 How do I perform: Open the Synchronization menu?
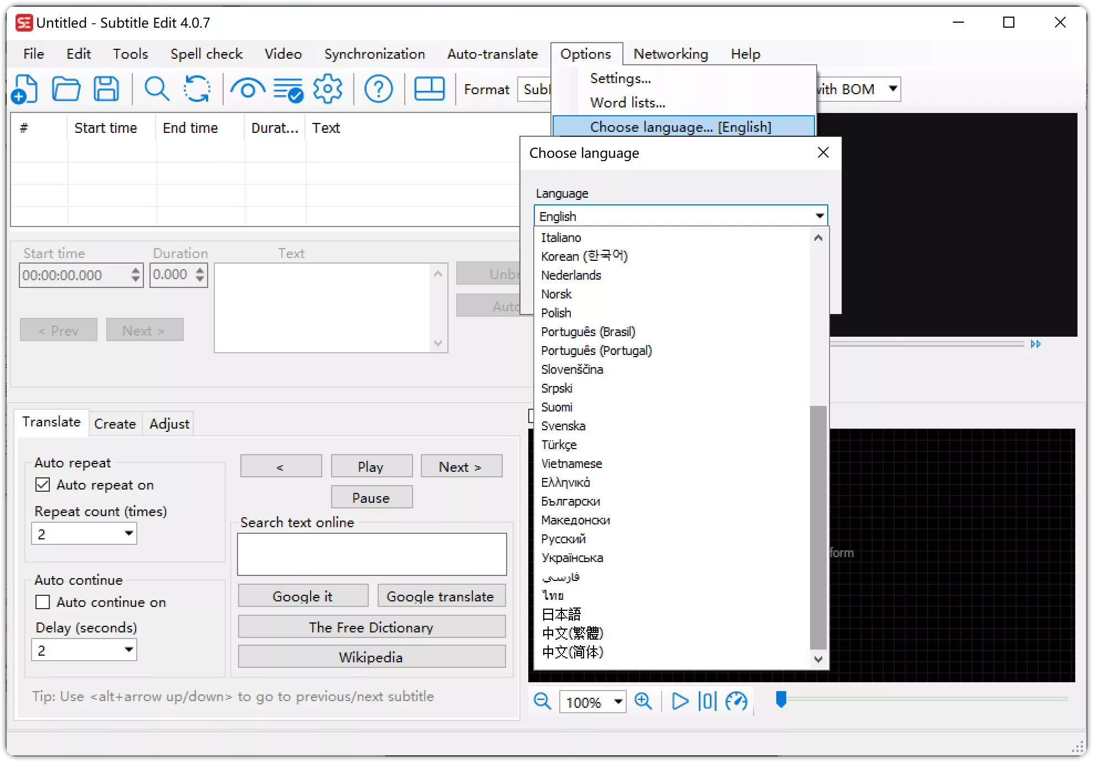click(374, 54)
